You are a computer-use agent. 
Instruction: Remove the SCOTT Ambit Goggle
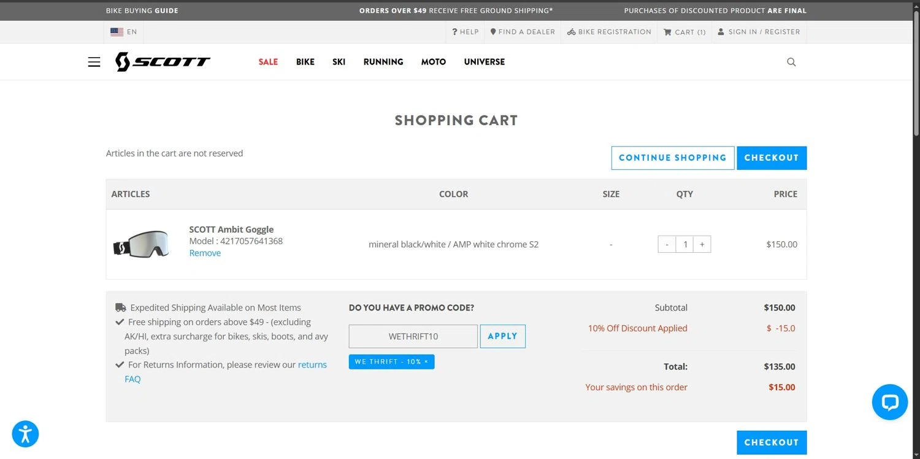point(205,253)
